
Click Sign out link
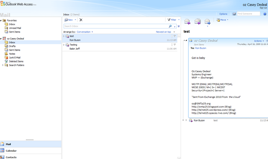tap(263, 8)
